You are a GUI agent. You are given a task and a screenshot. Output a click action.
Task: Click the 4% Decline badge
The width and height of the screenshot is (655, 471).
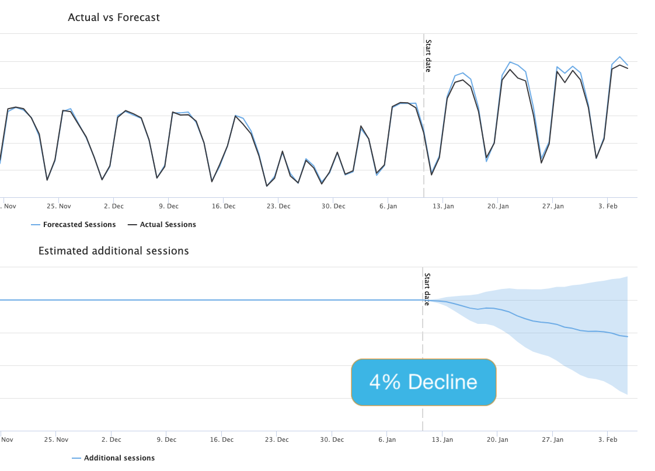424,382
